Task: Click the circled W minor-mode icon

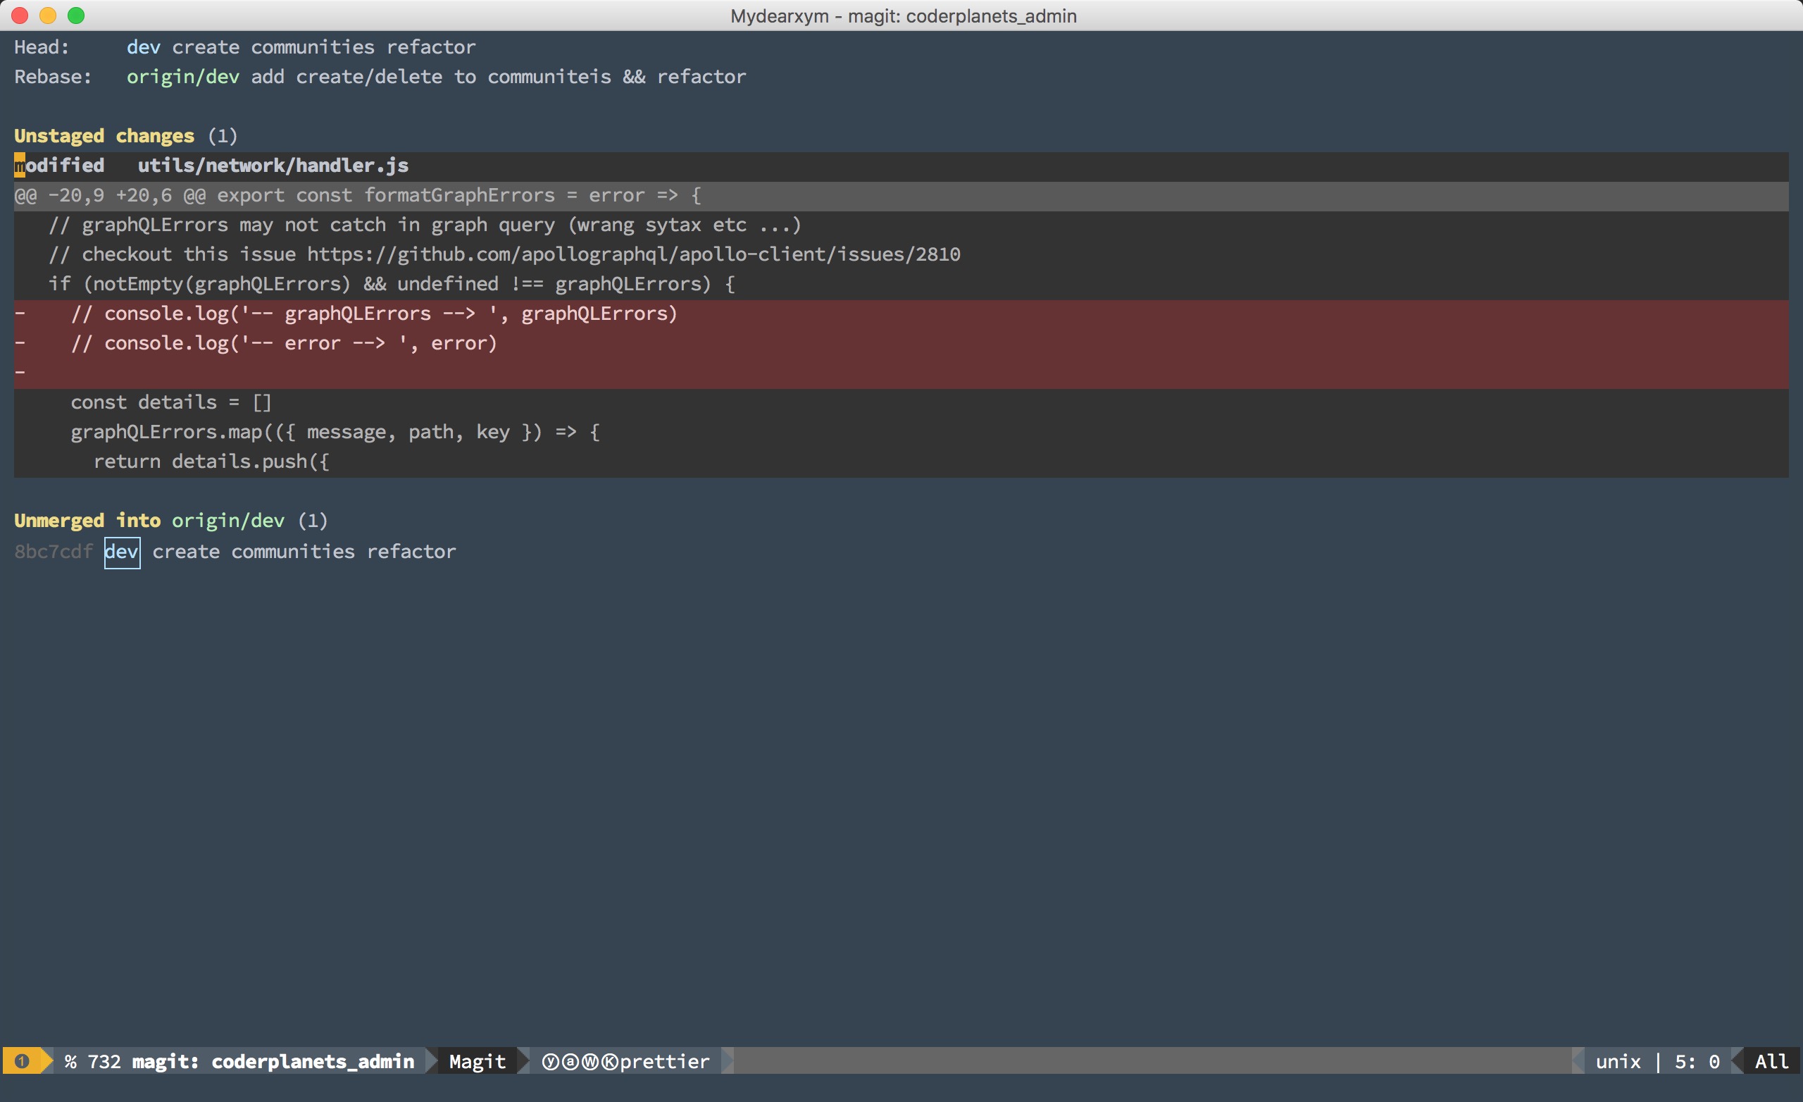Action: tap(589, 1061)
